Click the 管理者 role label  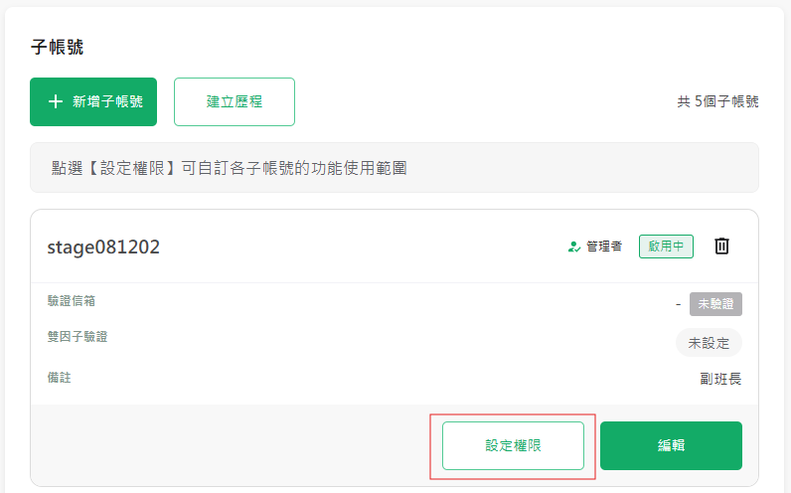604,246
